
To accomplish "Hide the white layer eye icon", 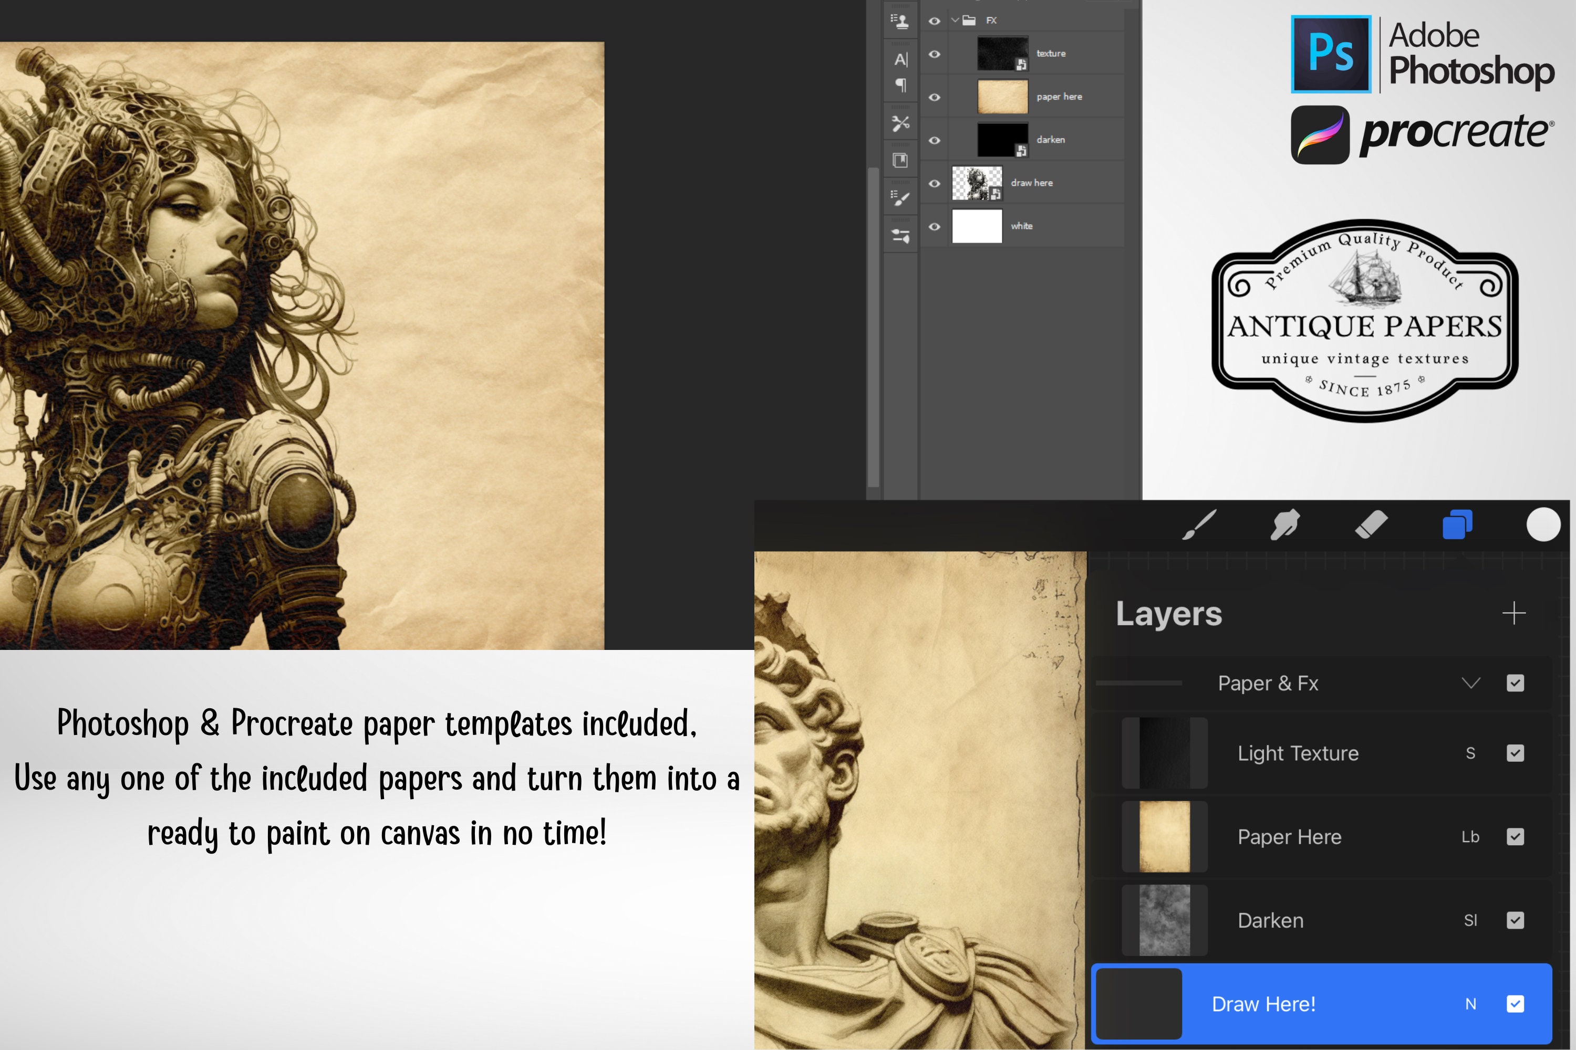I will pos(934,226).
